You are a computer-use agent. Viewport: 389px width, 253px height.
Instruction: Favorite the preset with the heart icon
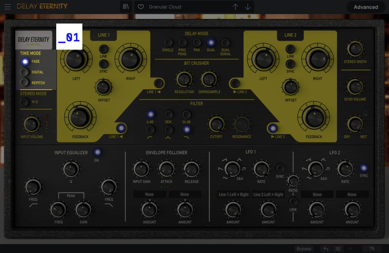coord(141,7)
